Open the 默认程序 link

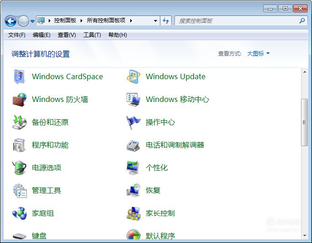coord(160,236)
